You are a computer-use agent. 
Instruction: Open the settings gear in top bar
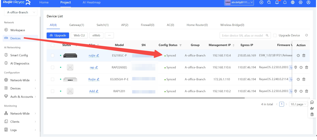[300, 2]
